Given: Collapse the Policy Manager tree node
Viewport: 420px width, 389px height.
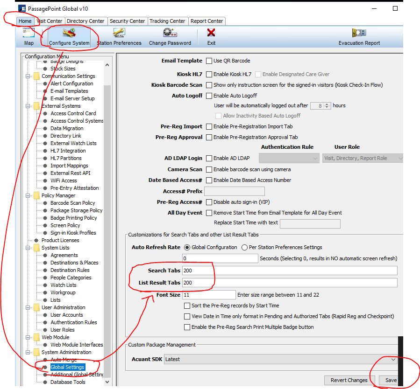Looking at the screenshot, I should tap(28, 196).
